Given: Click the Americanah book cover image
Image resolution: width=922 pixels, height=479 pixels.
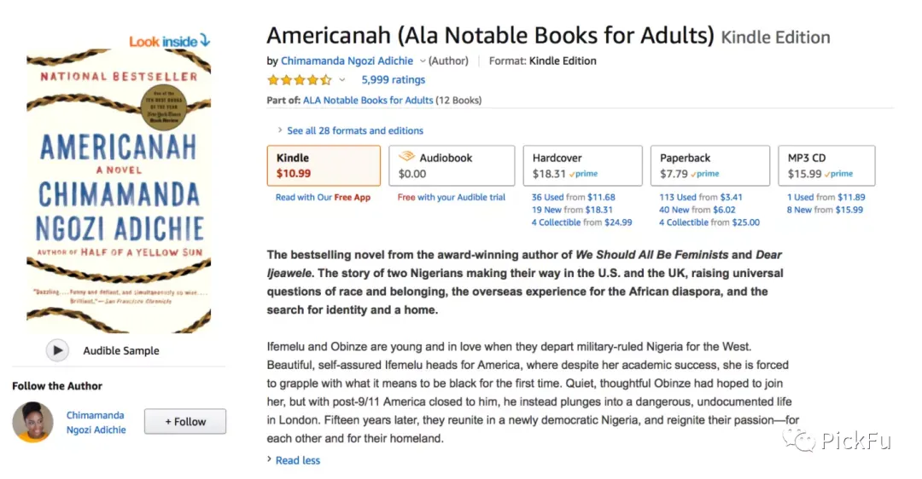Looking at the screenshot, I should tap(119, 192).
